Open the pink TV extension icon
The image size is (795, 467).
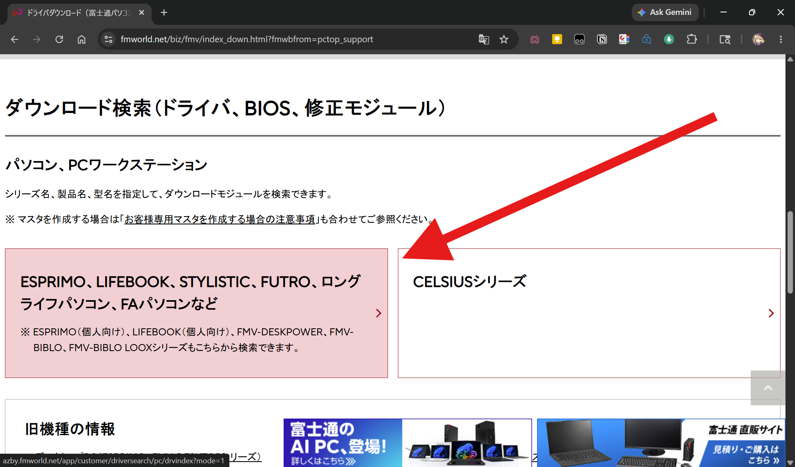point(535,39)
